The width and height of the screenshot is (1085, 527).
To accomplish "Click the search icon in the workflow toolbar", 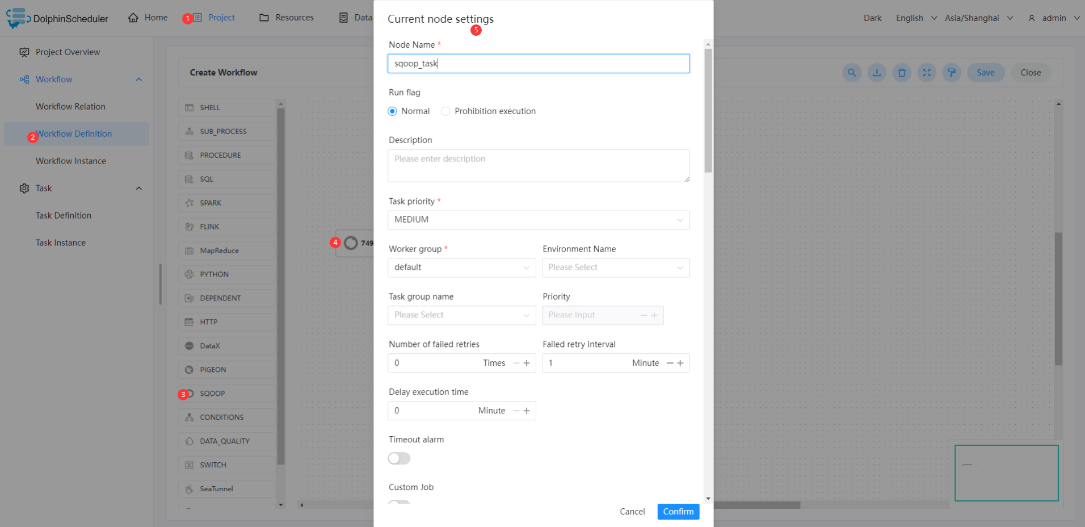I will pyautogui.click(x=852, y=73).
